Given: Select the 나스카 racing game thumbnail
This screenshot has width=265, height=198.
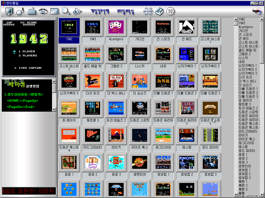Looking at the screenshot, I should coord(139,54).
